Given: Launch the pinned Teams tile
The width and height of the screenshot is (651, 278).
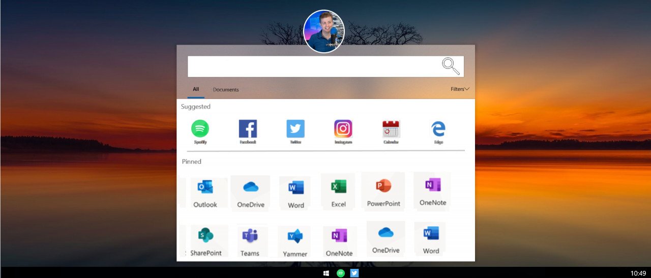Looking at the screenshot, I should [250, 242].
